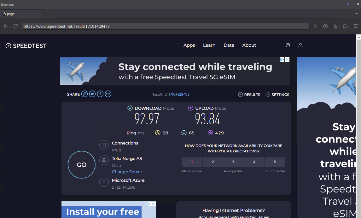Click the Microsoft Azure user icon
The height and width of the screenshot is (218, 361).
click(x=104, y=182)
